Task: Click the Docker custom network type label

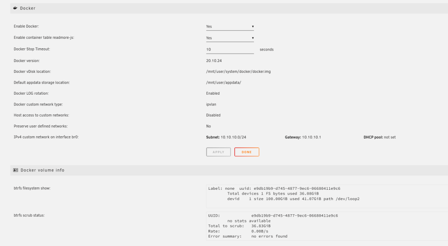Action: tap(38, 104)
